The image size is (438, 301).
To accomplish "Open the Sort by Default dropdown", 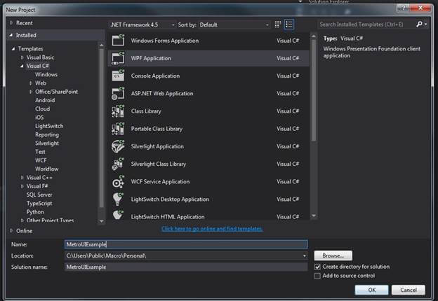I will click(x=234, y=24).
